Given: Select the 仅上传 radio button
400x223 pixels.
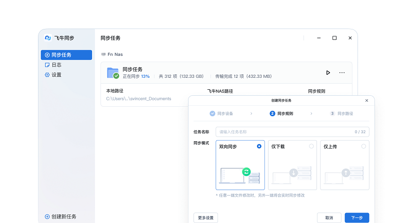Looking at the screenshot, I should tap(363, 146).
